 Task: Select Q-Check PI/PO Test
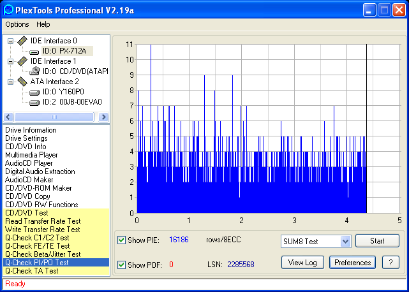(56, 263)
